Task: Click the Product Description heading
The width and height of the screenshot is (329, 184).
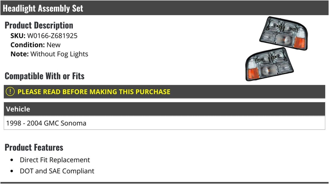Action: [39, 25]
